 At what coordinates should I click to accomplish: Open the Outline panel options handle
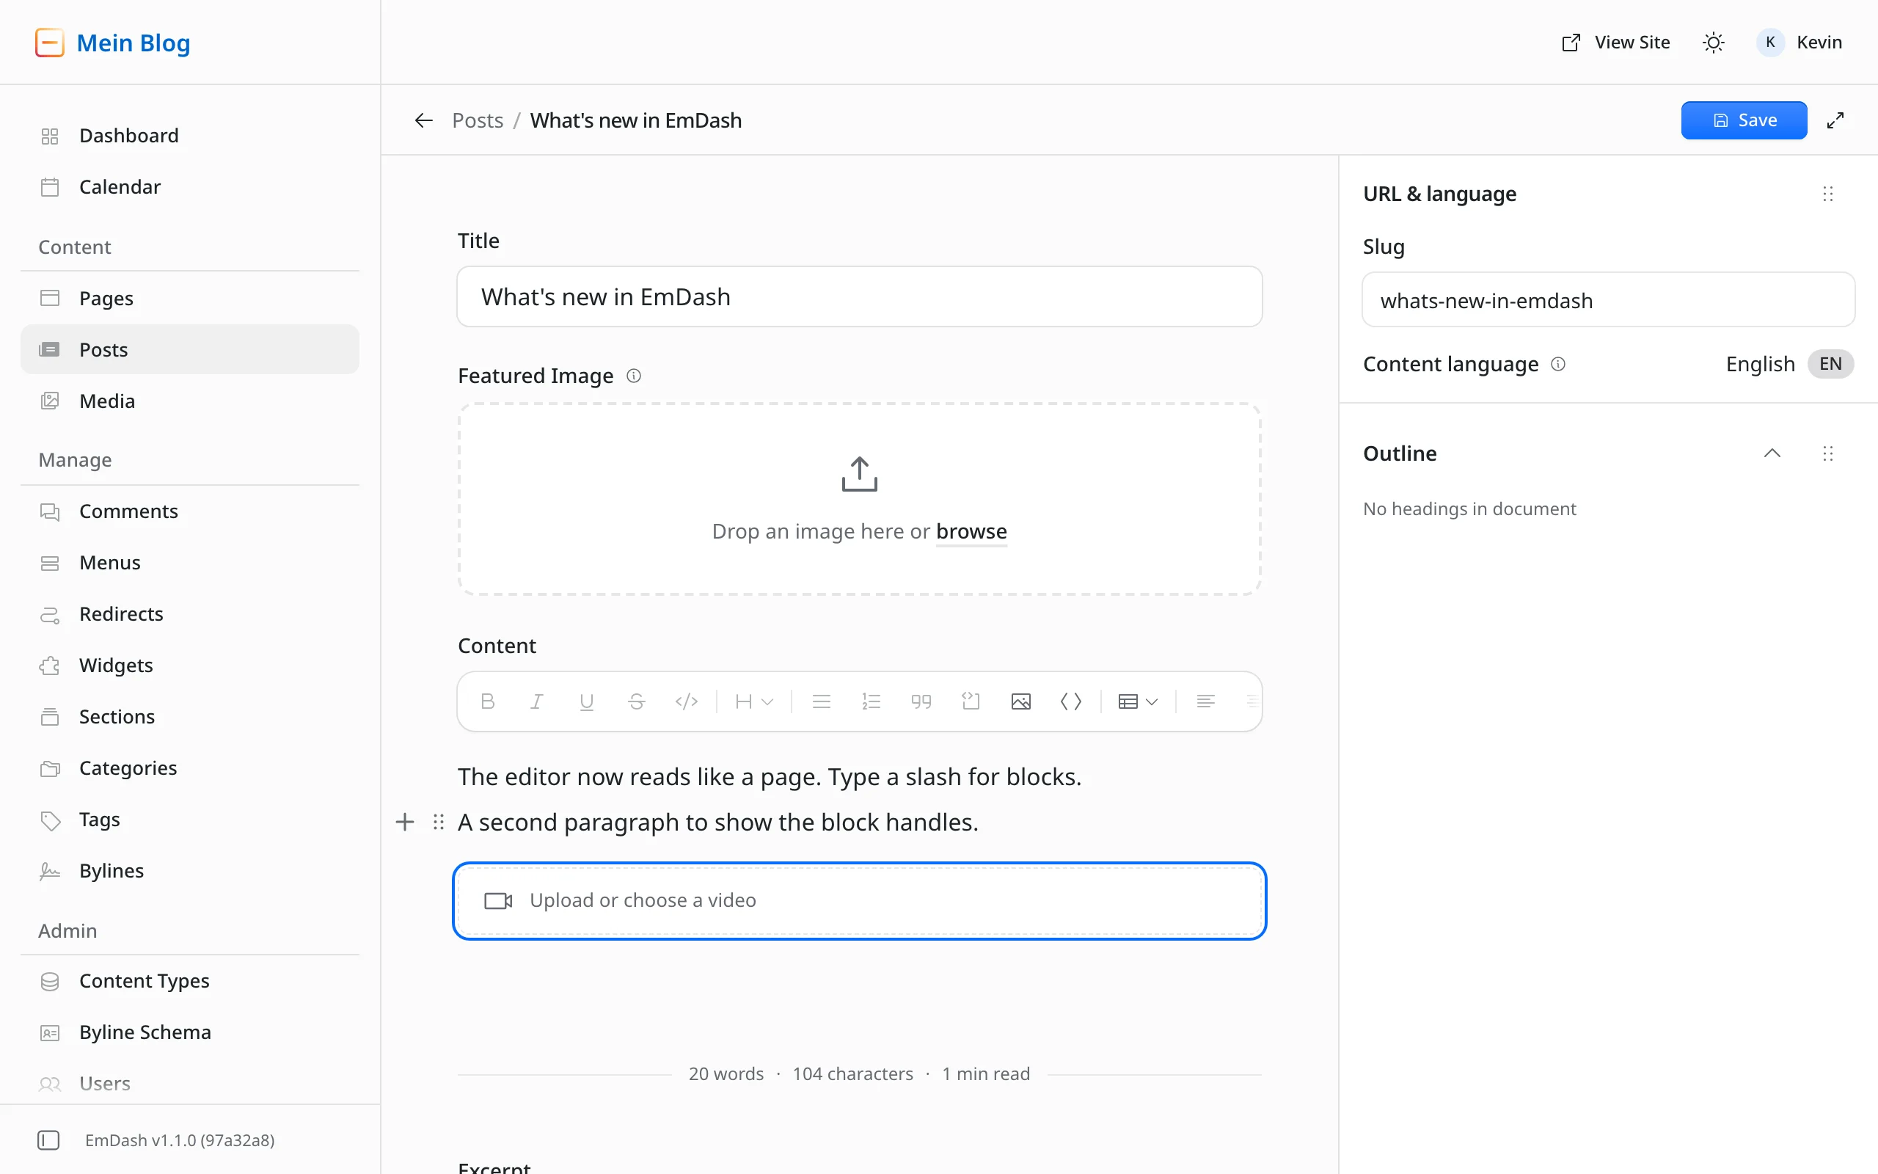[1828, 453]
